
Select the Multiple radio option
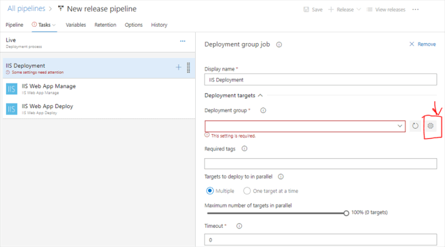[209, 191]
